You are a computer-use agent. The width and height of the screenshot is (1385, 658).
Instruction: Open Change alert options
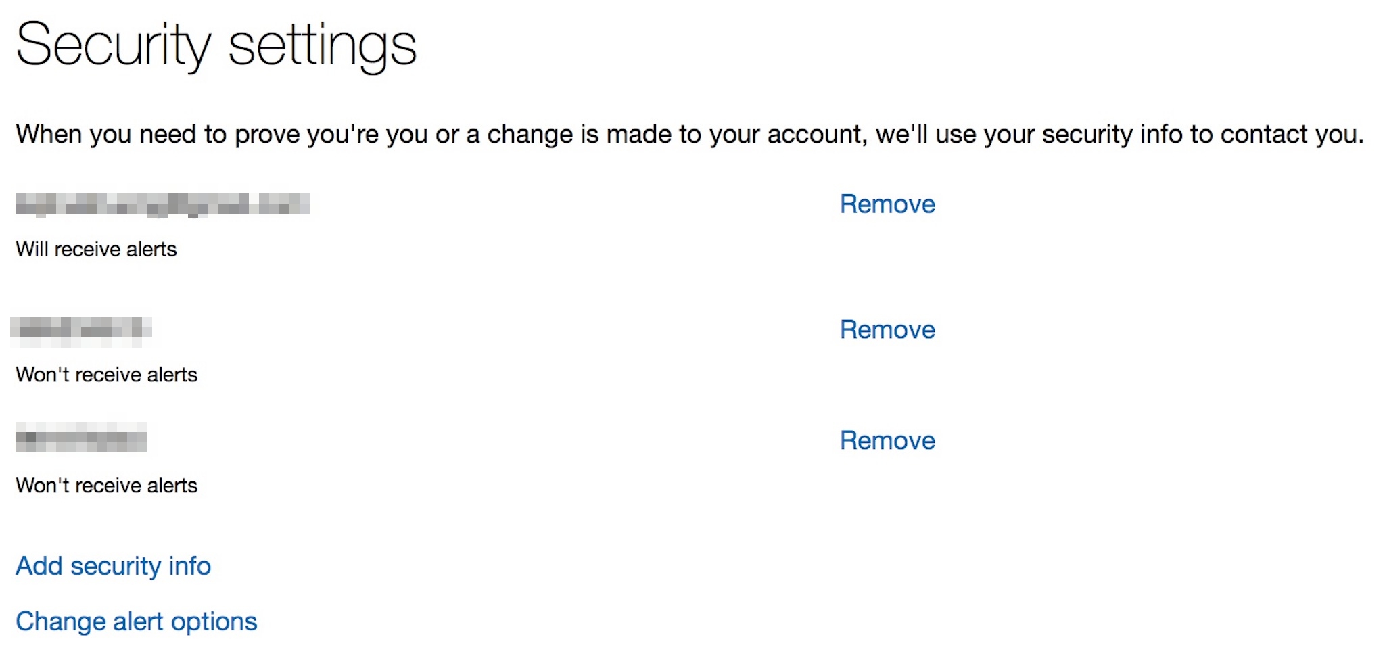coord(137,621)
